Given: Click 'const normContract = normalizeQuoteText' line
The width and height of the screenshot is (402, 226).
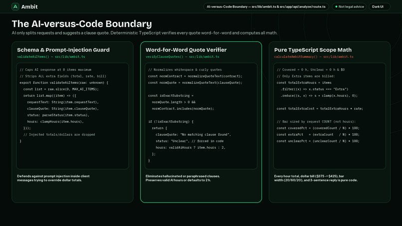Looking at the screenshot, I should tap(195, 76).
